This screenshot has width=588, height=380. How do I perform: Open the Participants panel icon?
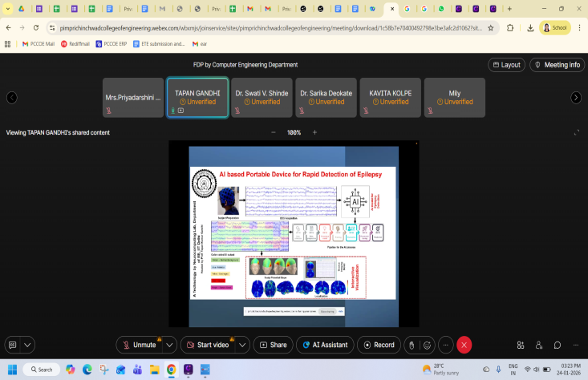539,345
